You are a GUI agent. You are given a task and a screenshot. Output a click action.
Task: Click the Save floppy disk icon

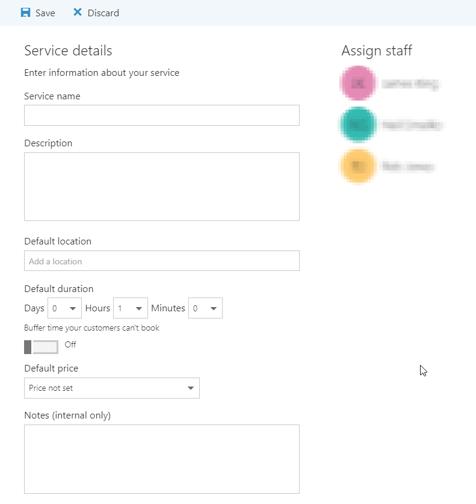[x=25, y=13]
